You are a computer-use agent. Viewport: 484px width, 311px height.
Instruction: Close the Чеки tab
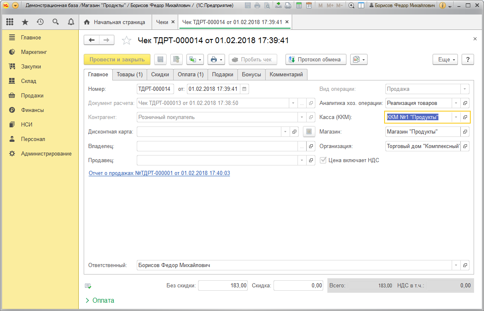coord(173,22)
